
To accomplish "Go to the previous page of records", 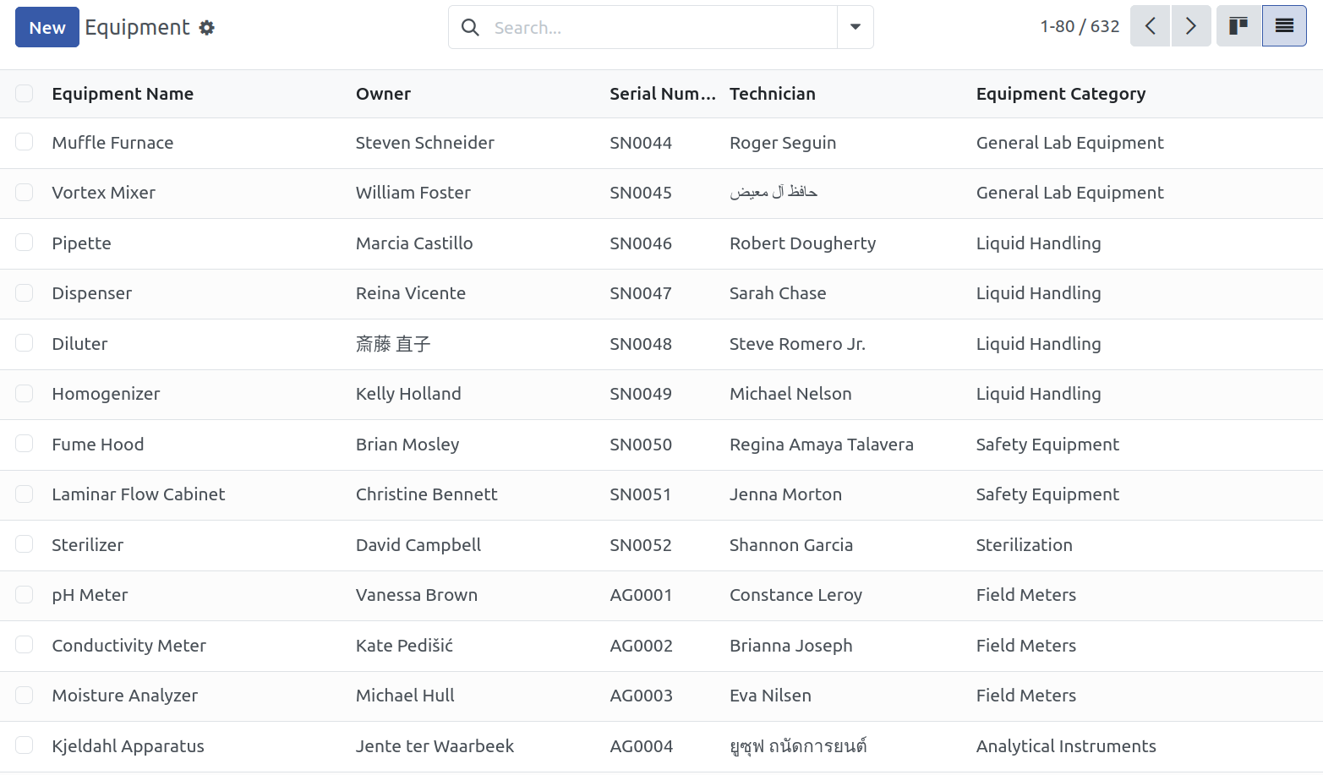I will click(1150, 26).
